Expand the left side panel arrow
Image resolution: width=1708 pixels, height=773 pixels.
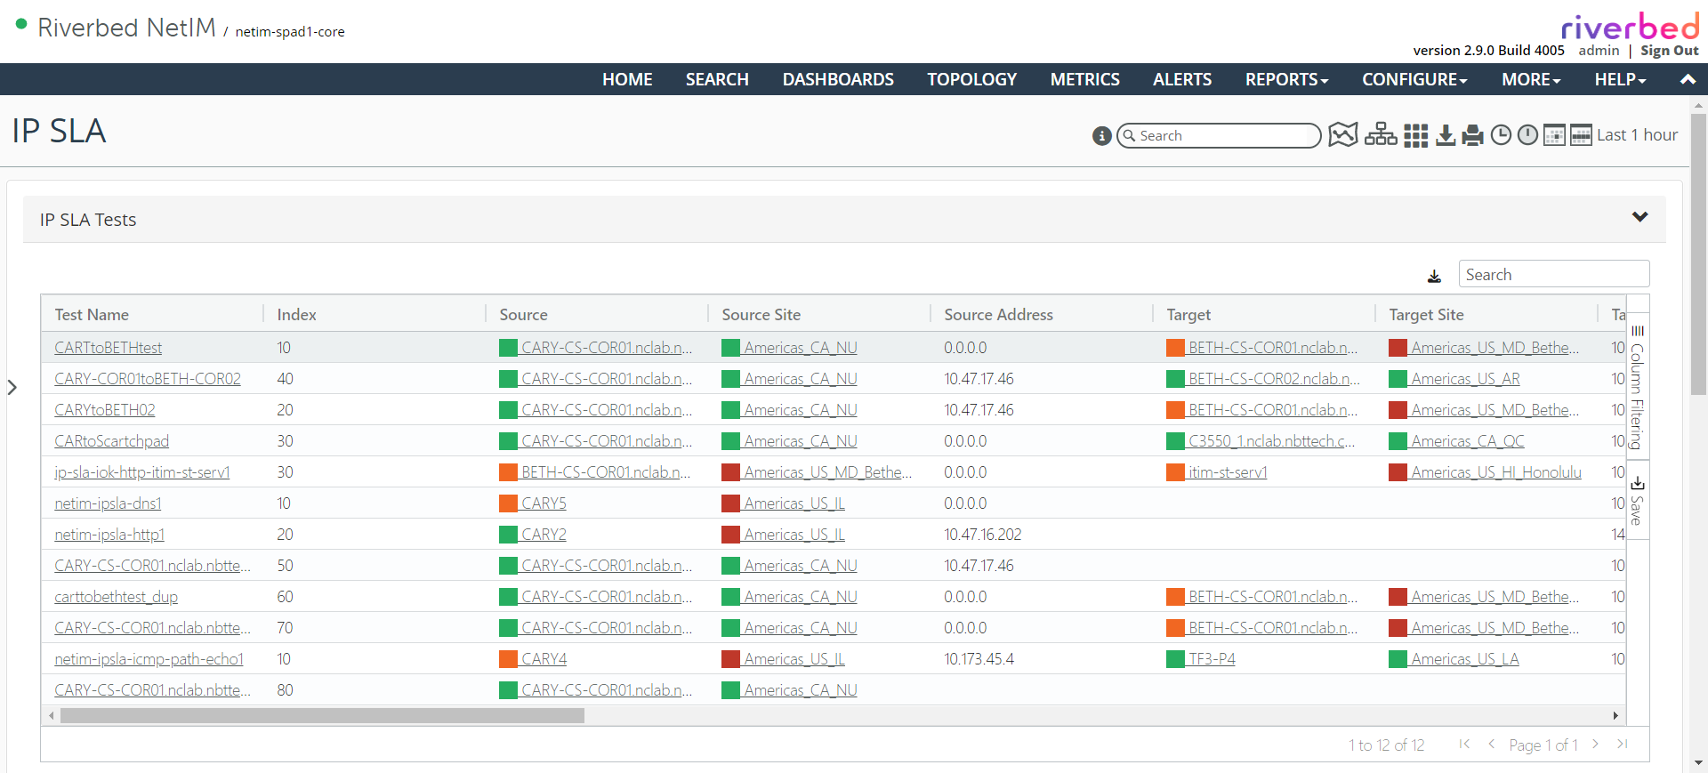tap(12, 387)
